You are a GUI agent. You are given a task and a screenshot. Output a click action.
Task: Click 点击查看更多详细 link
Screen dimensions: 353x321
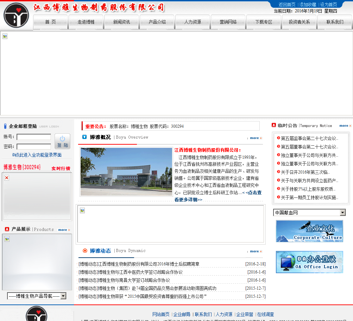point(218,196)
